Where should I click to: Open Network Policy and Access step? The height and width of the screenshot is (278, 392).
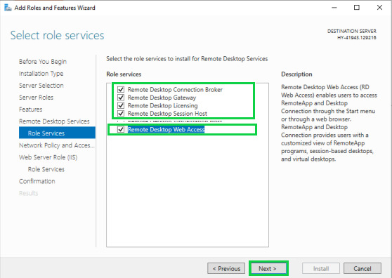tap(57, 145)
